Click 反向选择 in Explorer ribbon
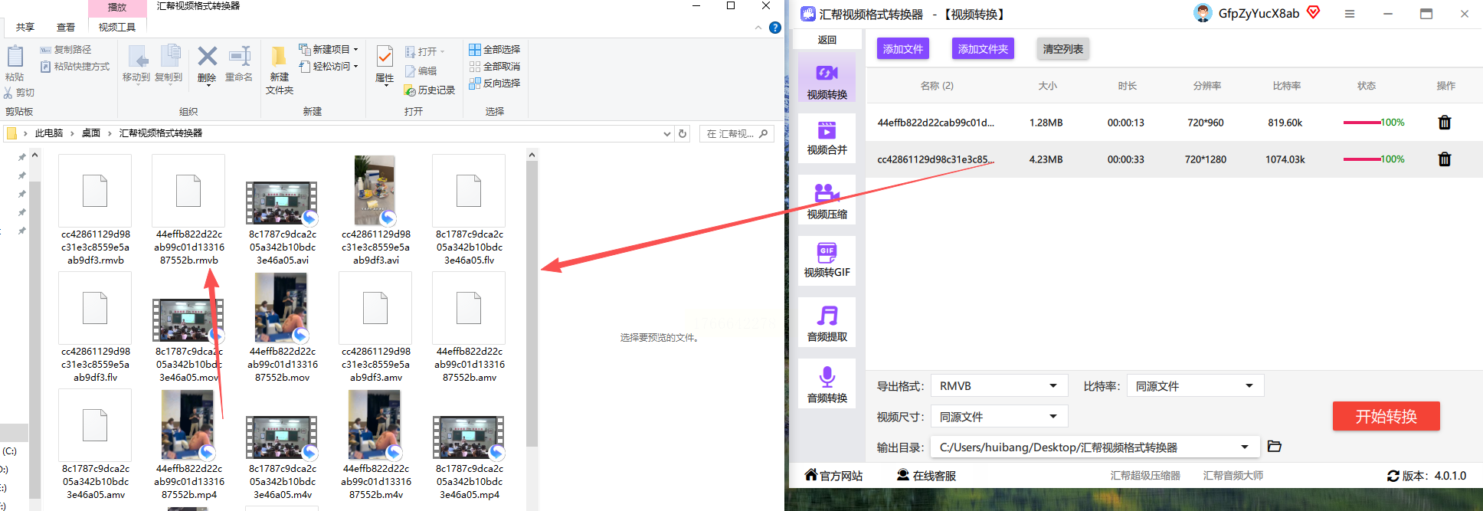The width and height of the screenshot is (1483, 511). (x=494, y=84)
